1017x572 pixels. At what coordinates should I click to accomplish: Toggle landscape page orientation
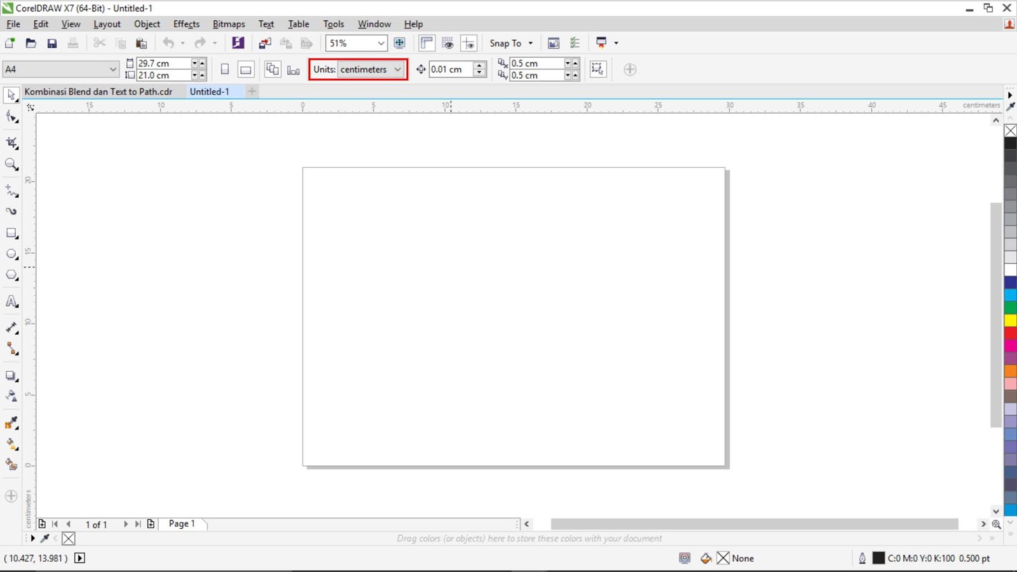tap(245, 69)
